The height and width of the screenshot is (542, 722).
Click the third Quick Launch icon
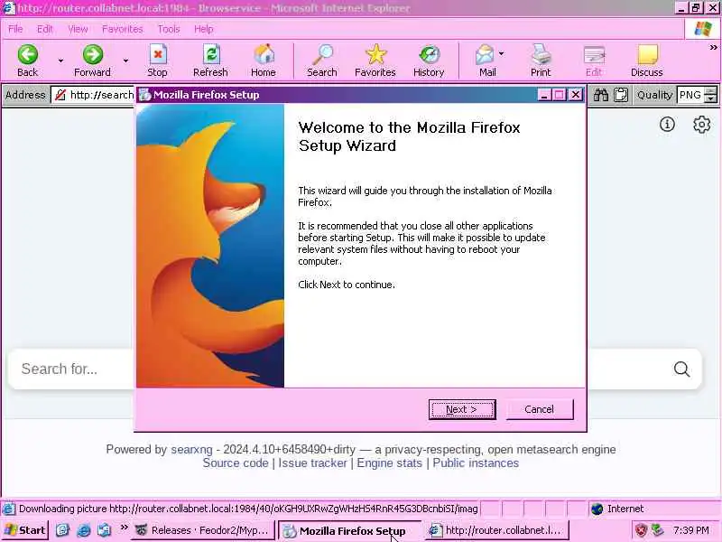click(x=104, y=530)
